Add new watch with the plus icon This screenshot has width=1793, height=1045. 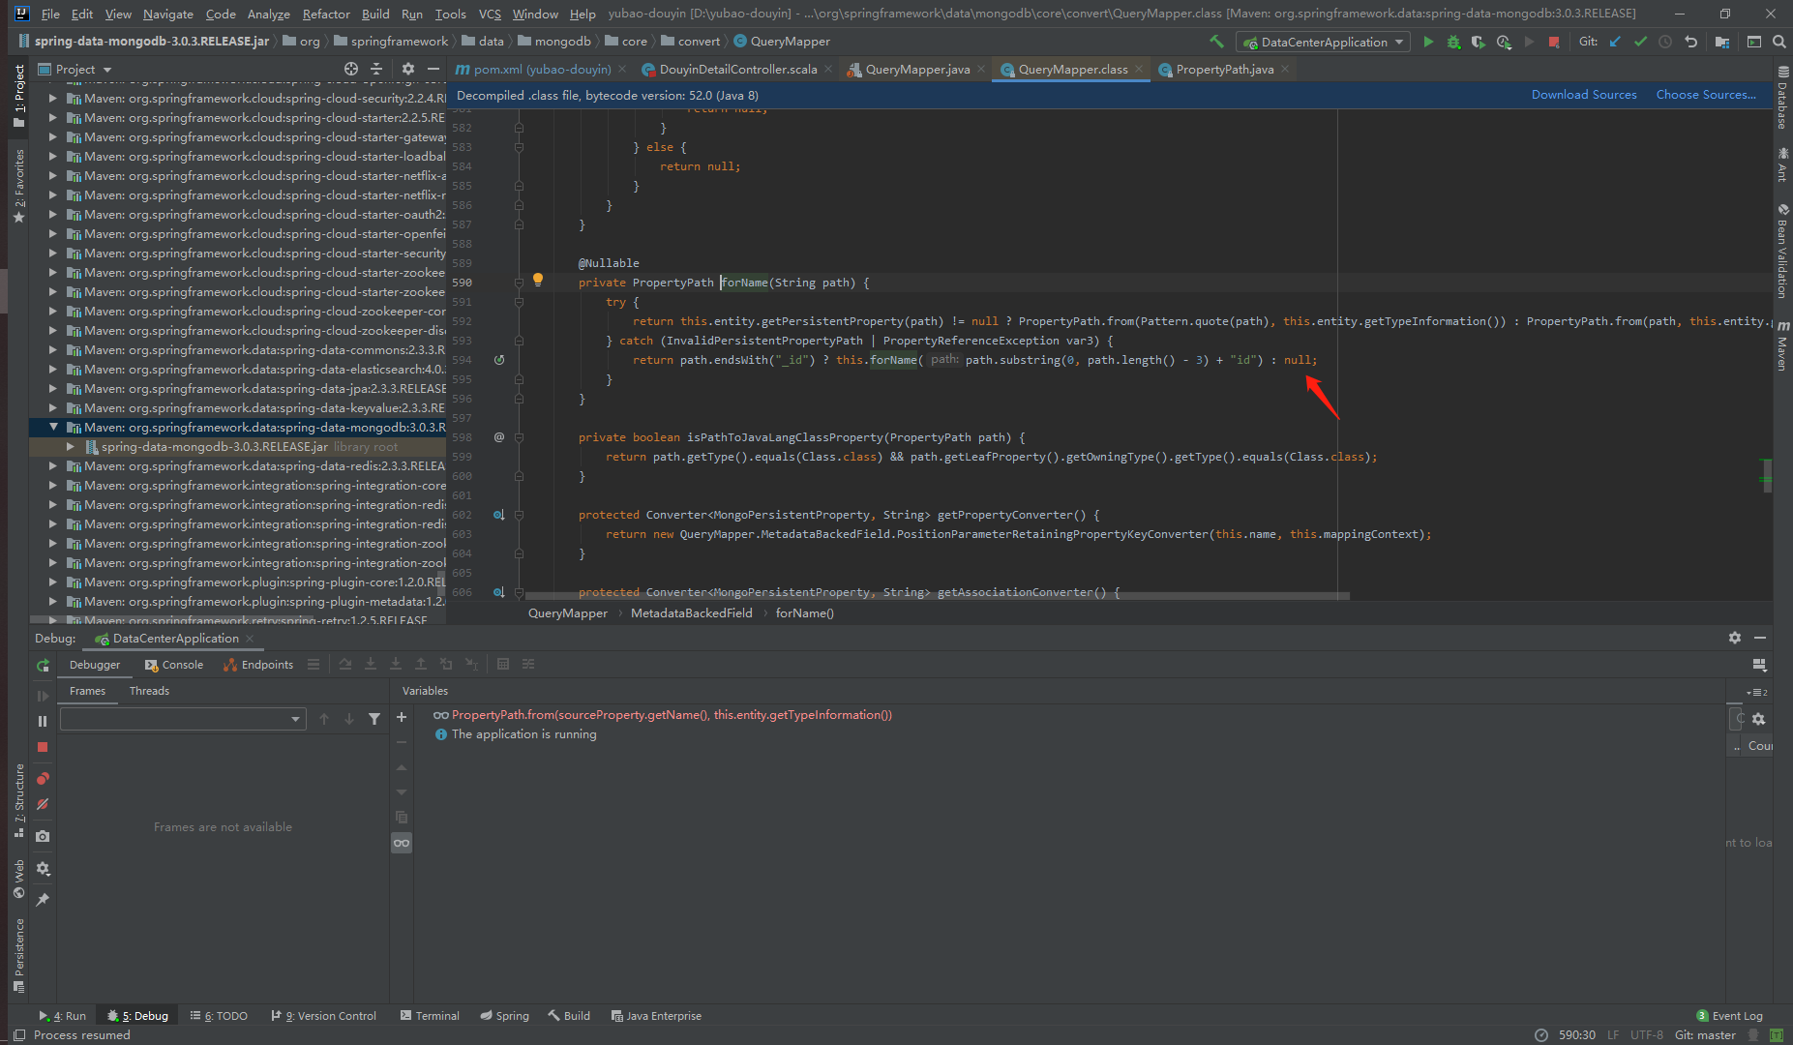tap(402, 717)
